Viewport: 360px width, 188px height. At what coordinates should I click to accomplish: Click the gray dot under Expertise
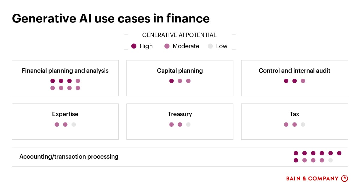73,125
